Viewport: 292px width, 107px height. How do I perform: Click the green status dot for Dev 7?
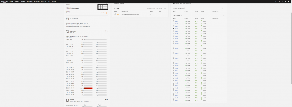[185, 36]
